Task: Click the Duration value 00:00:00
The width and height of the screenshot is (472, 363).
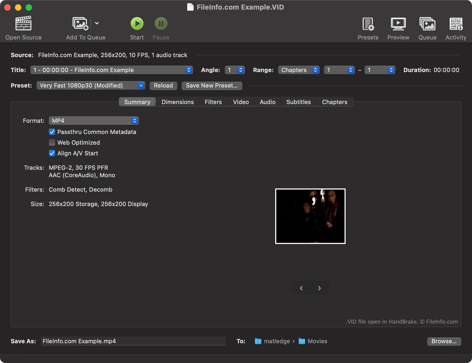Action: (x=446, y=70)
